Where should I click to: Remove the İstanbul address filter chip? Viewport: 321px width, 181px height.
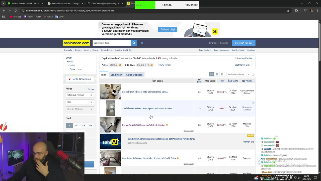[x=120, y=65]
